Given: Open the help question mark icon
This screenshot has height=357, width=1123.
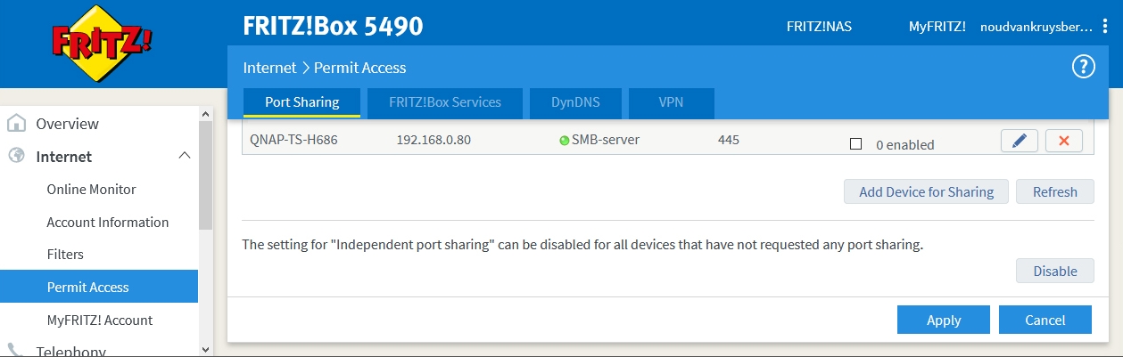Looking at the screenshot, I should click(x=1083, y=67).
